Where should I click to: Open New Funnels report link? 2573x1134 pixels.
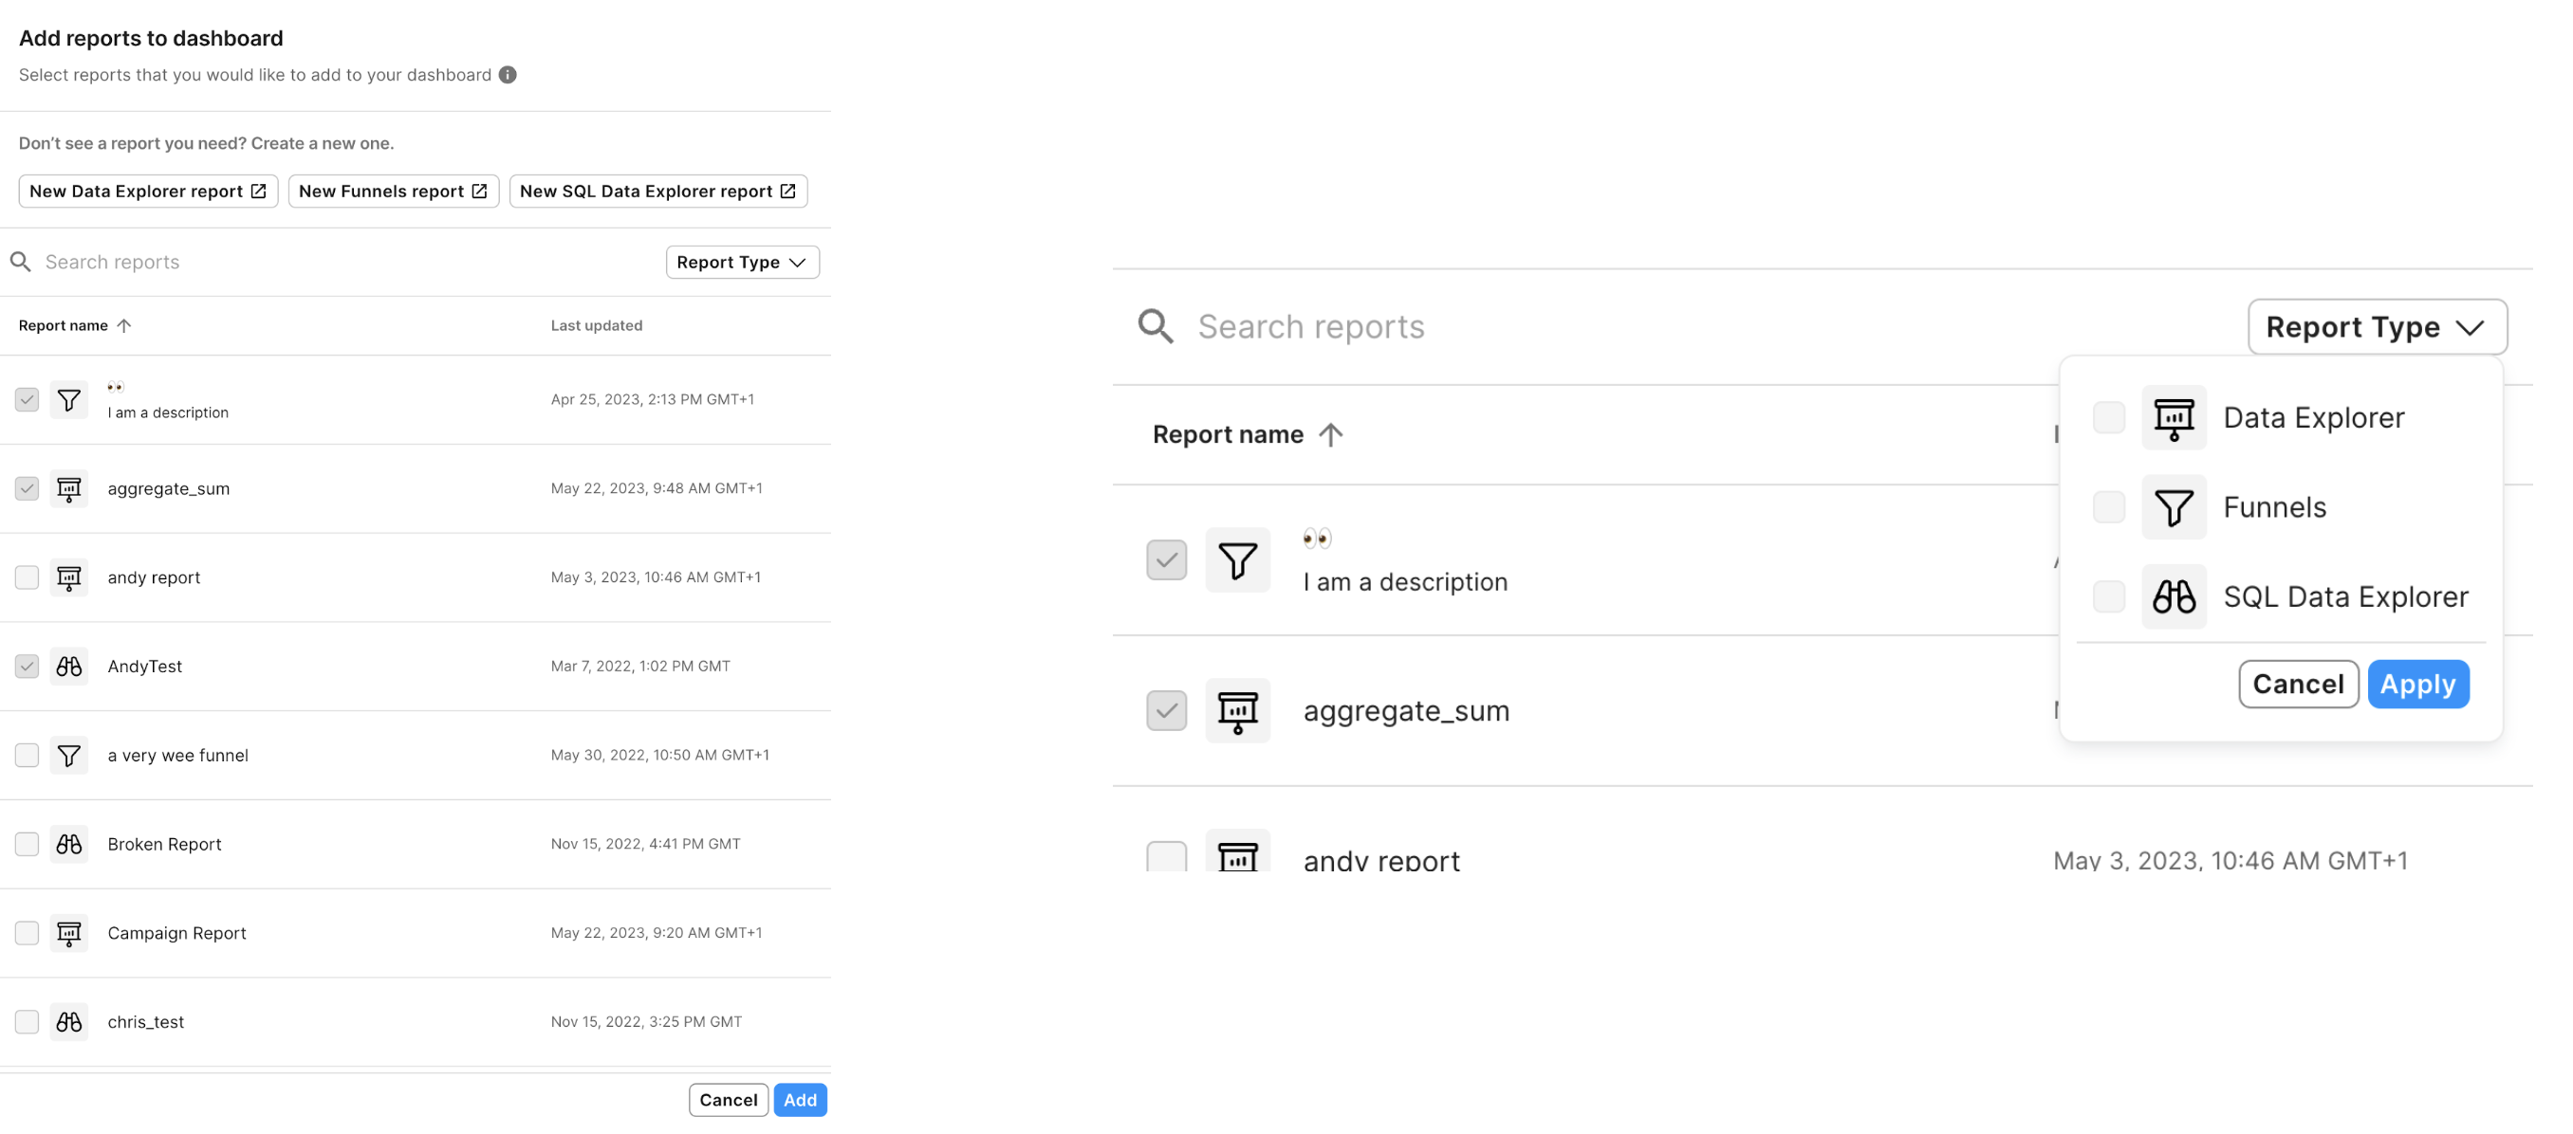[x=393, y=191]
